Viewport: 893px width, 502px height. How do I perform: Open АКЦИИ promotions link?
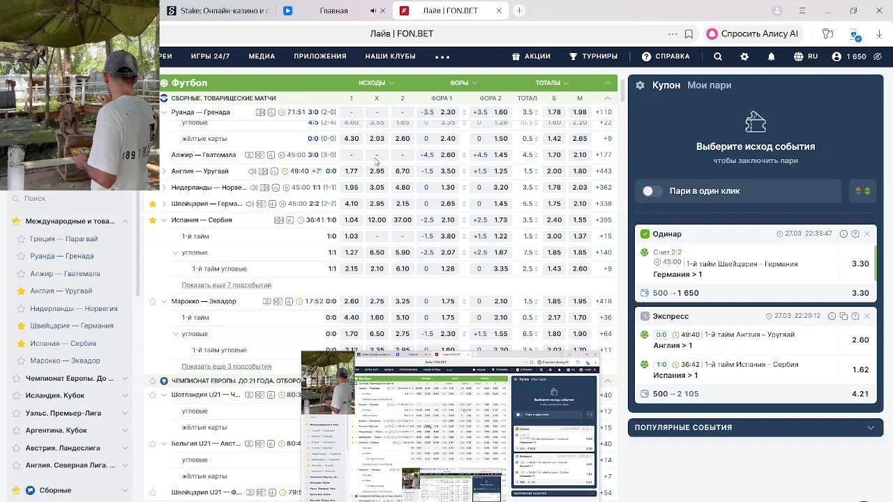point(531,56)
